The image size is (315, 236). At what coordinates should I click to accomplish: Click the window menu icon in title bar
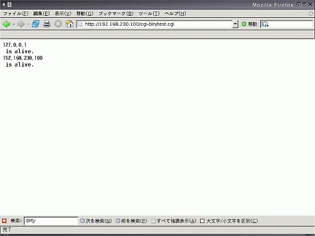coord(10,4)
